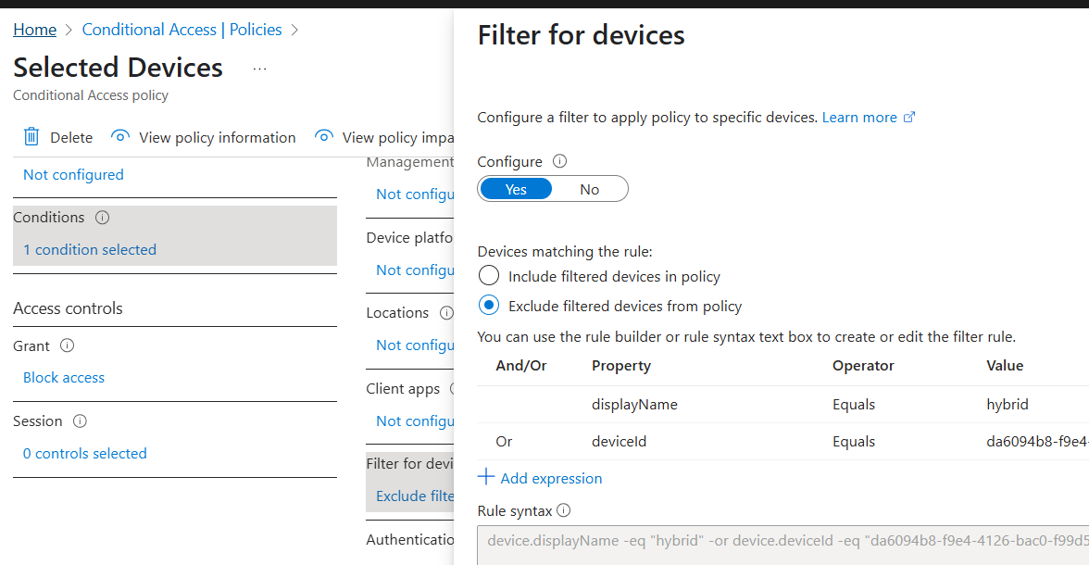Open Conditional Access | Policies breadcrumb
The image size is (1089, 565).
point(181,30)
